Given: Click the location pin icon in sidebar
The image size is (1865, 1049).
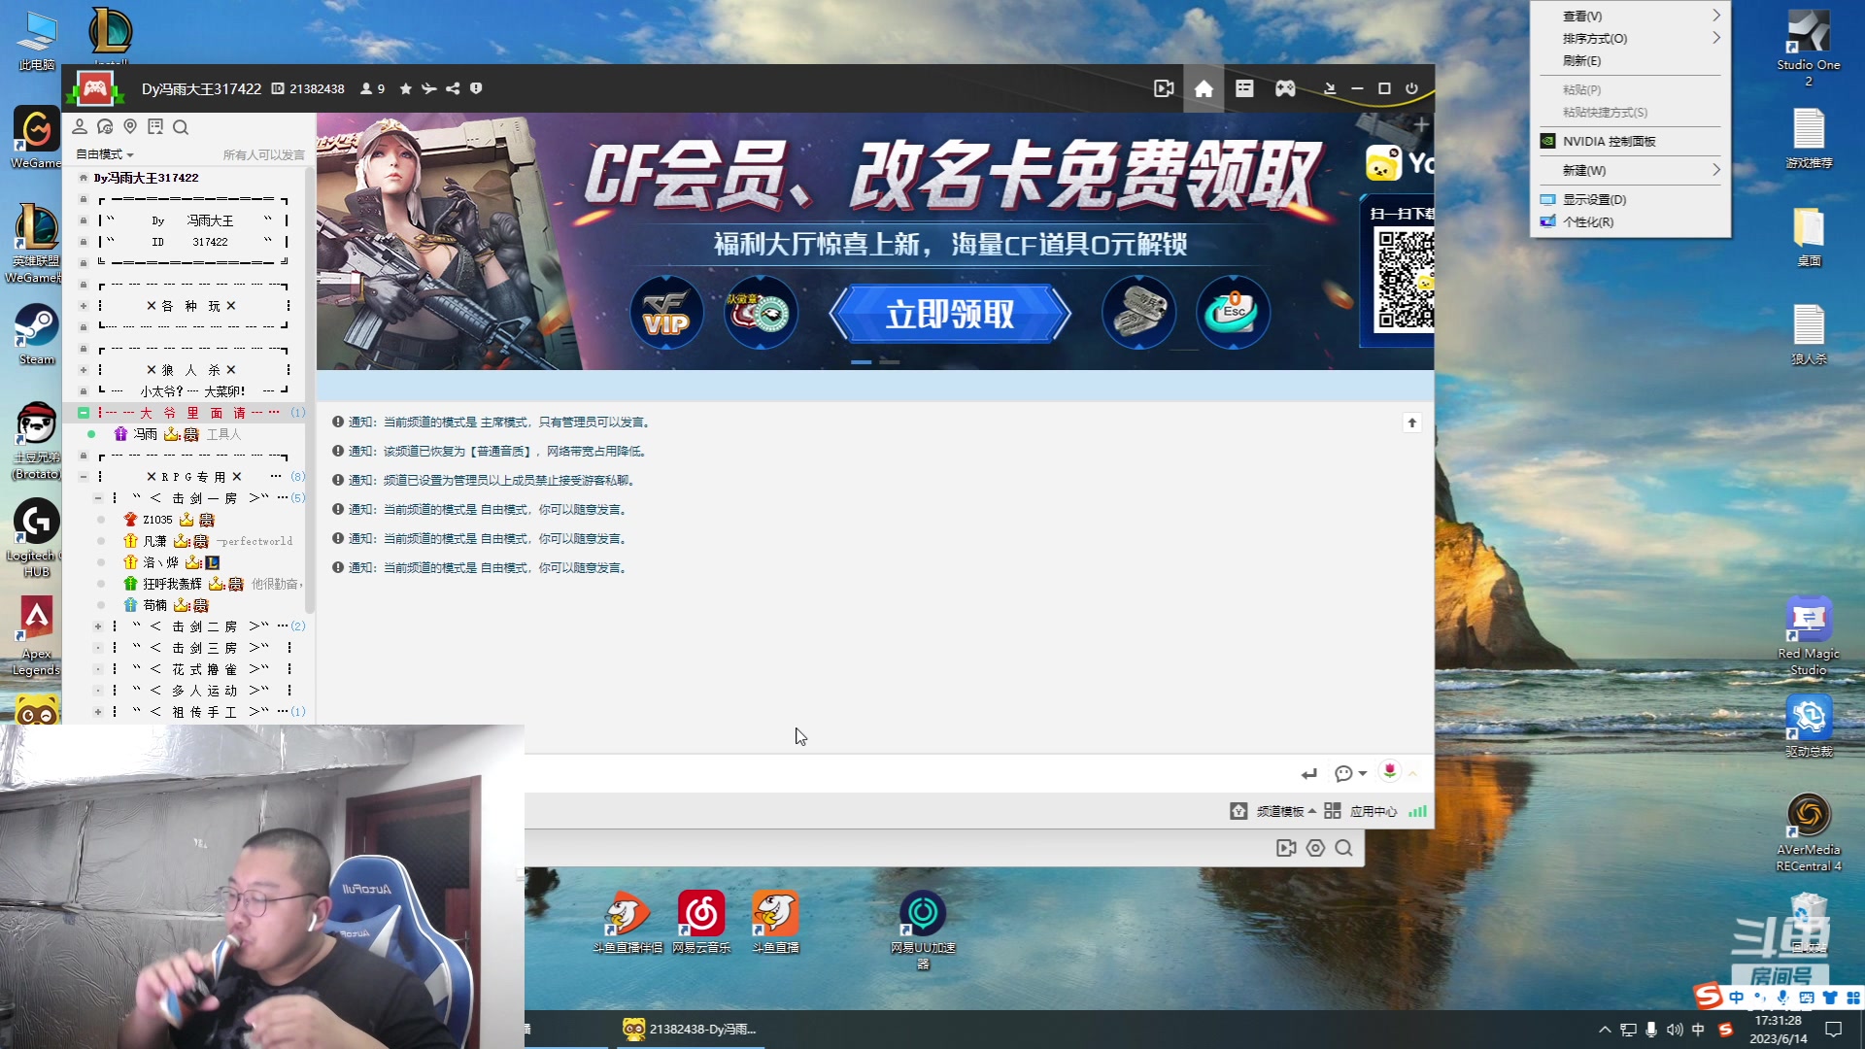Looking at the screenshot, I should [130, 126].
